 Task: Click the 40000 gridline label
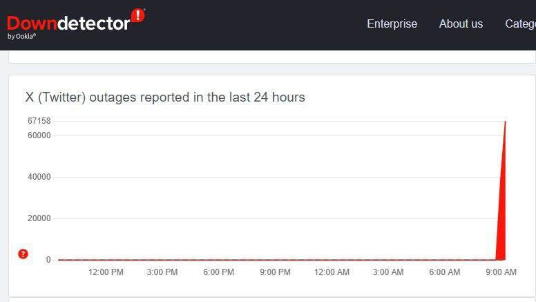[39, 177]
